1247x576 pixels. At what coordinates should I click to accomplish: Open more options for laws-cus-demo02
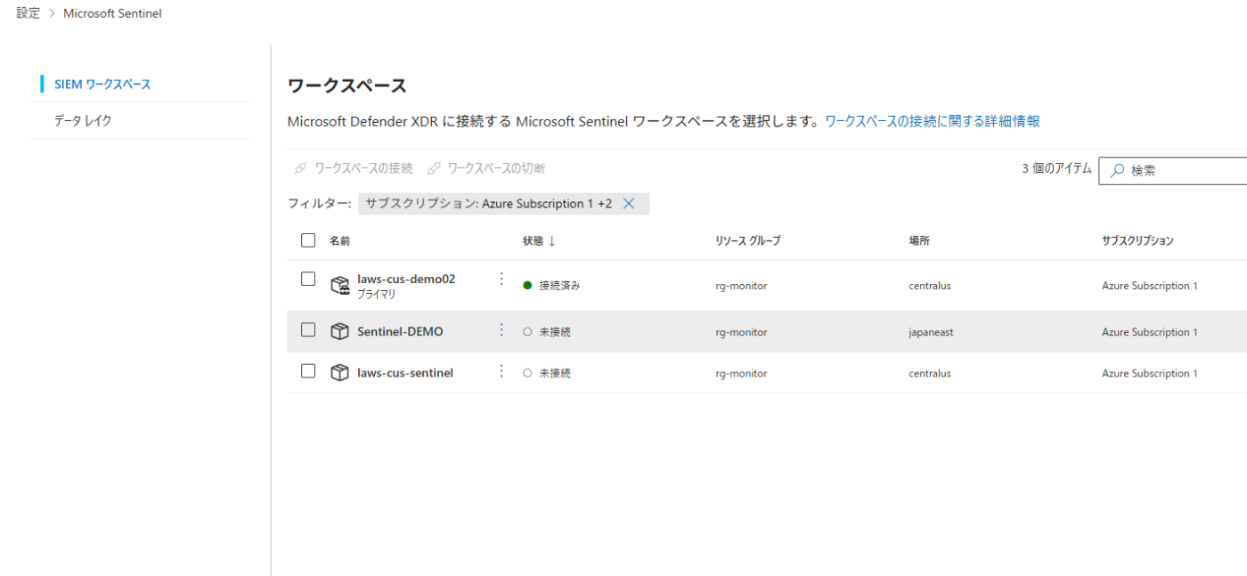501,280
